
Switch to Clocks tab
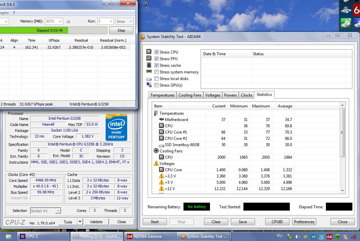coord(247,95)
